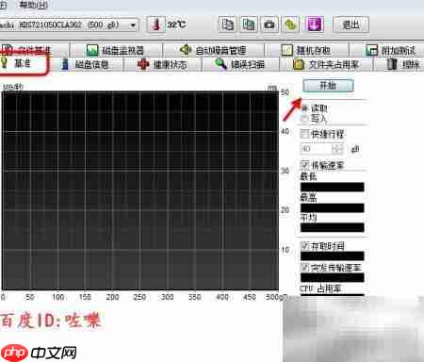
Task: Click the copy screenshot to clipboard icon
Action: (249, 25)
